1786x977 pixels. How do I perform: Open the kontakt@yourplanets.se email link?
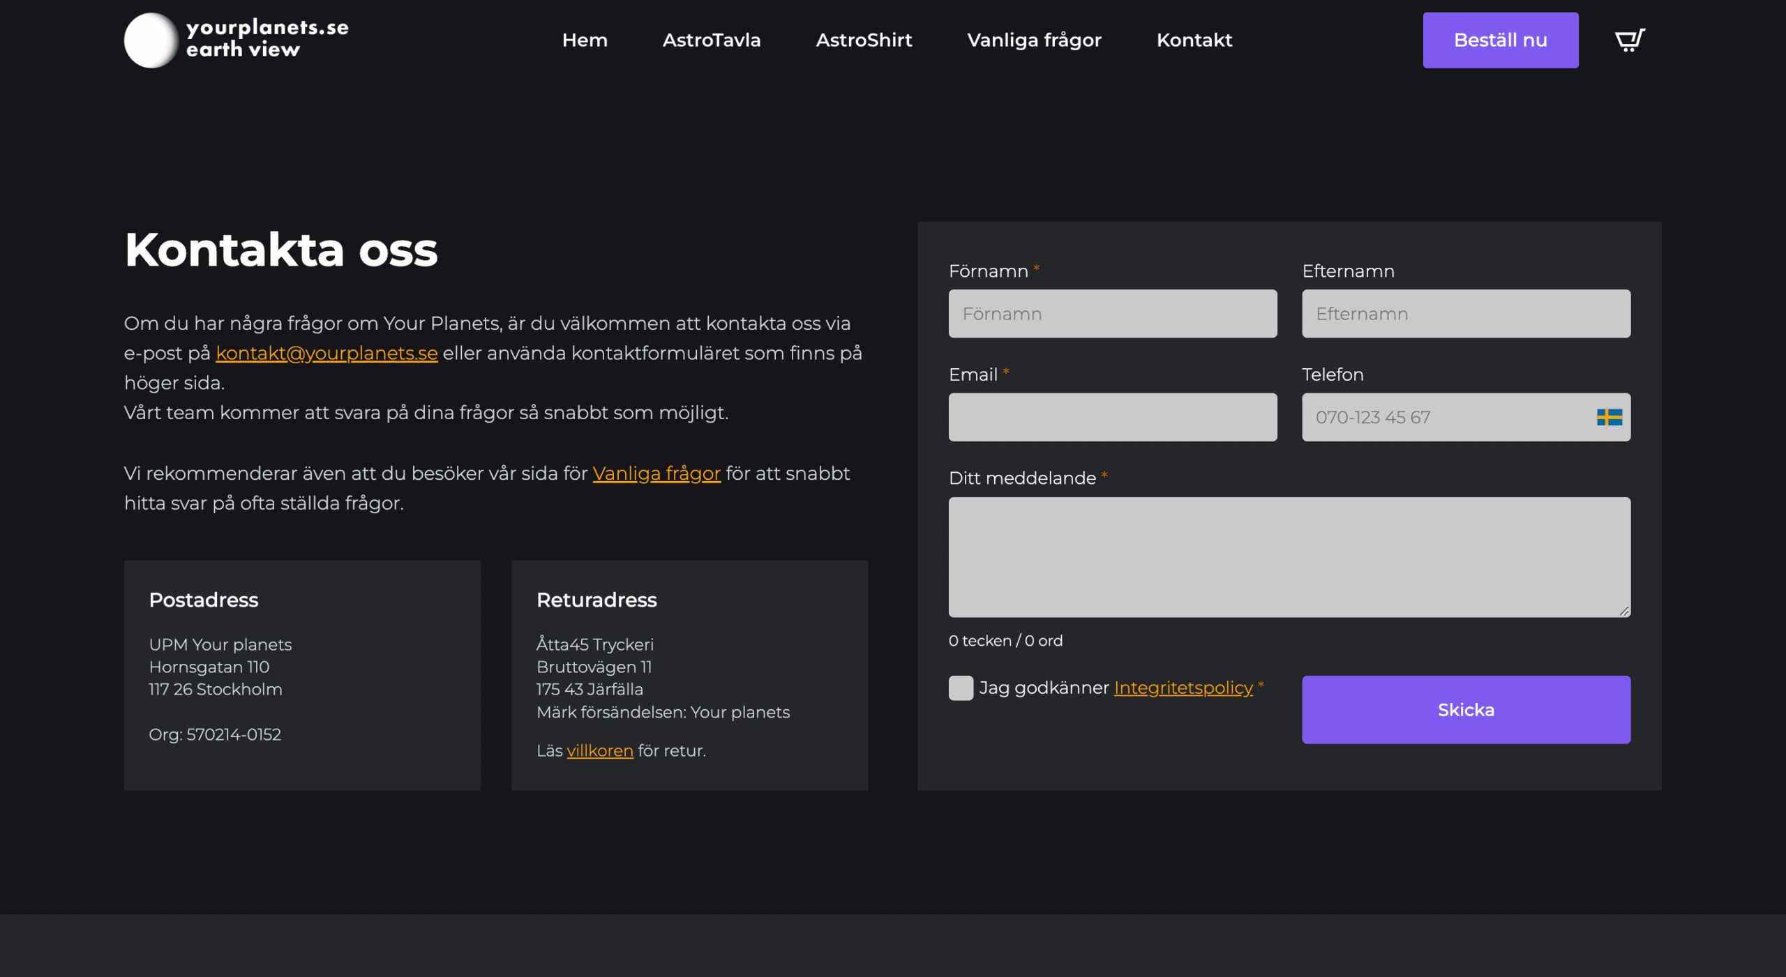pos(327,353)
